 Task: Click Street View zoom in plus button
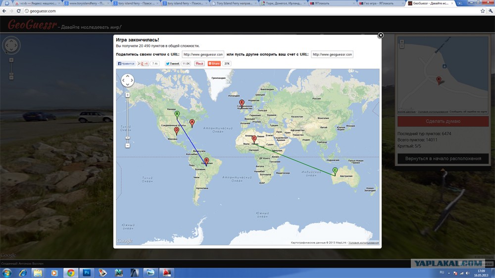pyautogui.click(x=11, y=60)
